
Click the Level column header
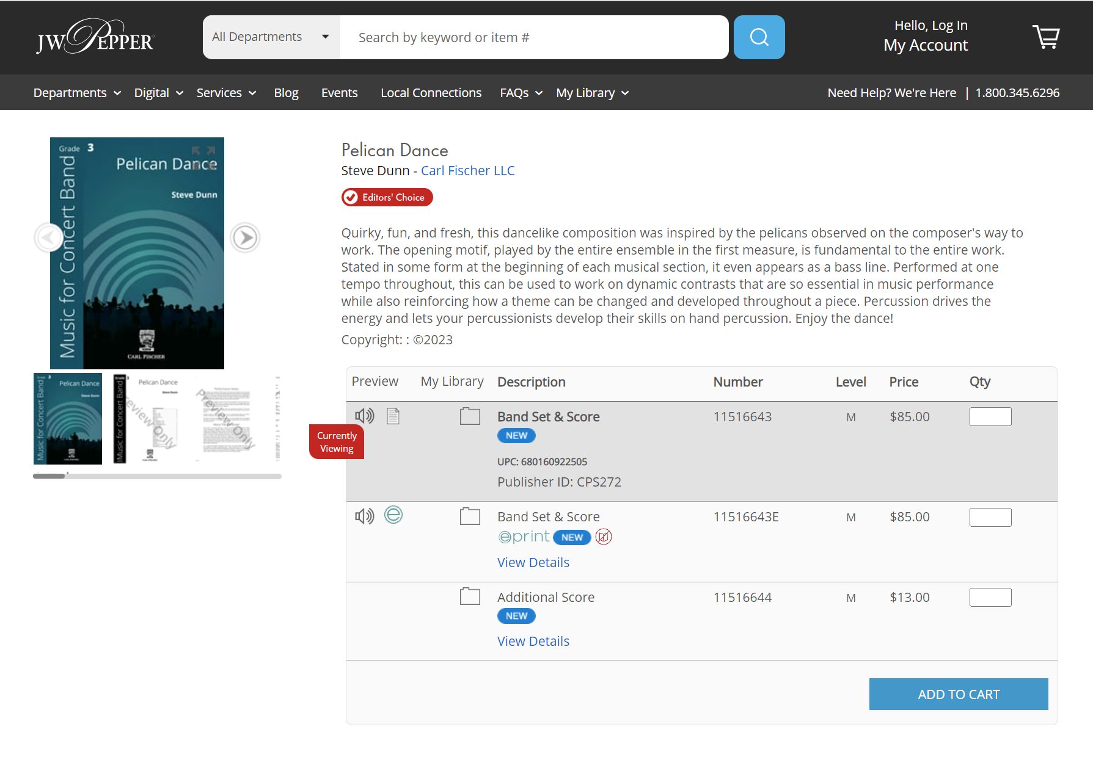(851, 382)
